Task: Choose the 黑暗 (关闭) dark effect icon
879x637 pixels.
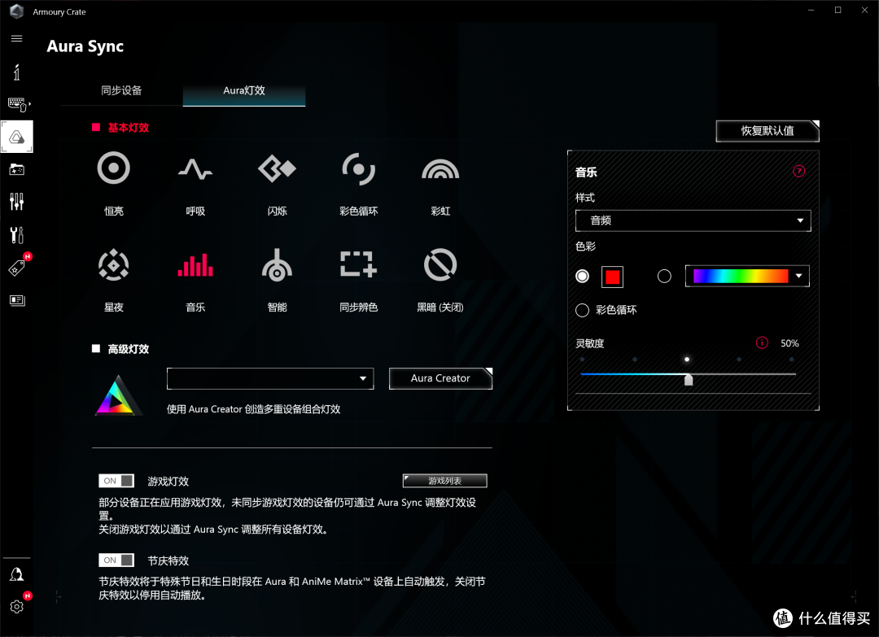Action: coord(440,264)
